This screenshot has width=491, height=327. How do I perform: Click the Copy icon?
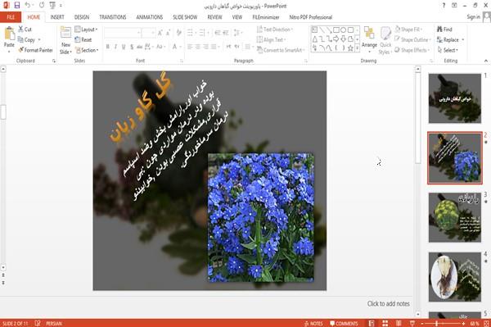pyautogui.click(x=20, y=39)
